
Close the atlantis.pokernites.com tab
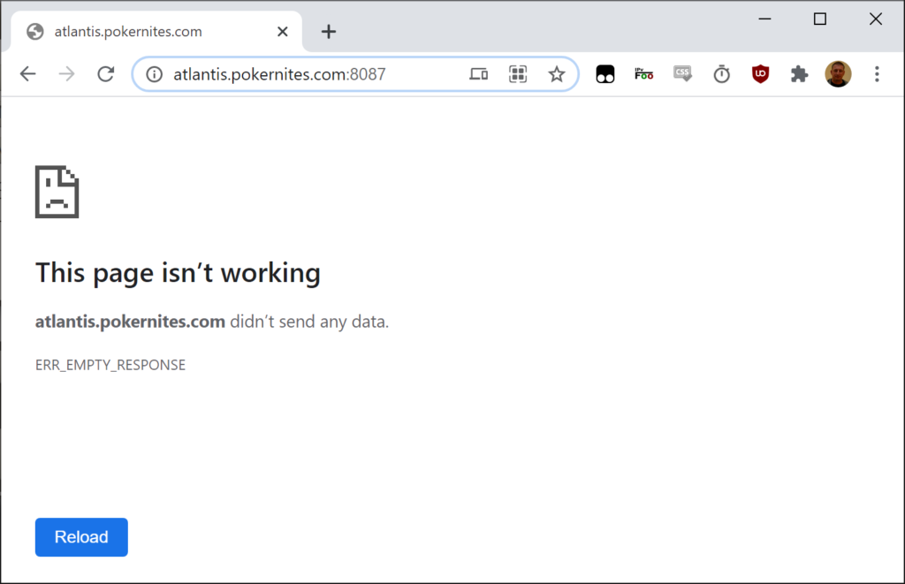[x=283, y=32]
